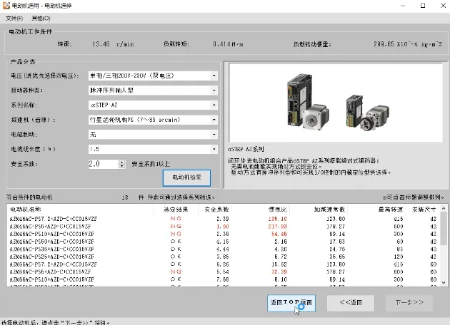The image size is (450, 325).
Task: Expand the 系列名称 dropdown showing αSTEP AZ
Action: click(x=214, y=105)
